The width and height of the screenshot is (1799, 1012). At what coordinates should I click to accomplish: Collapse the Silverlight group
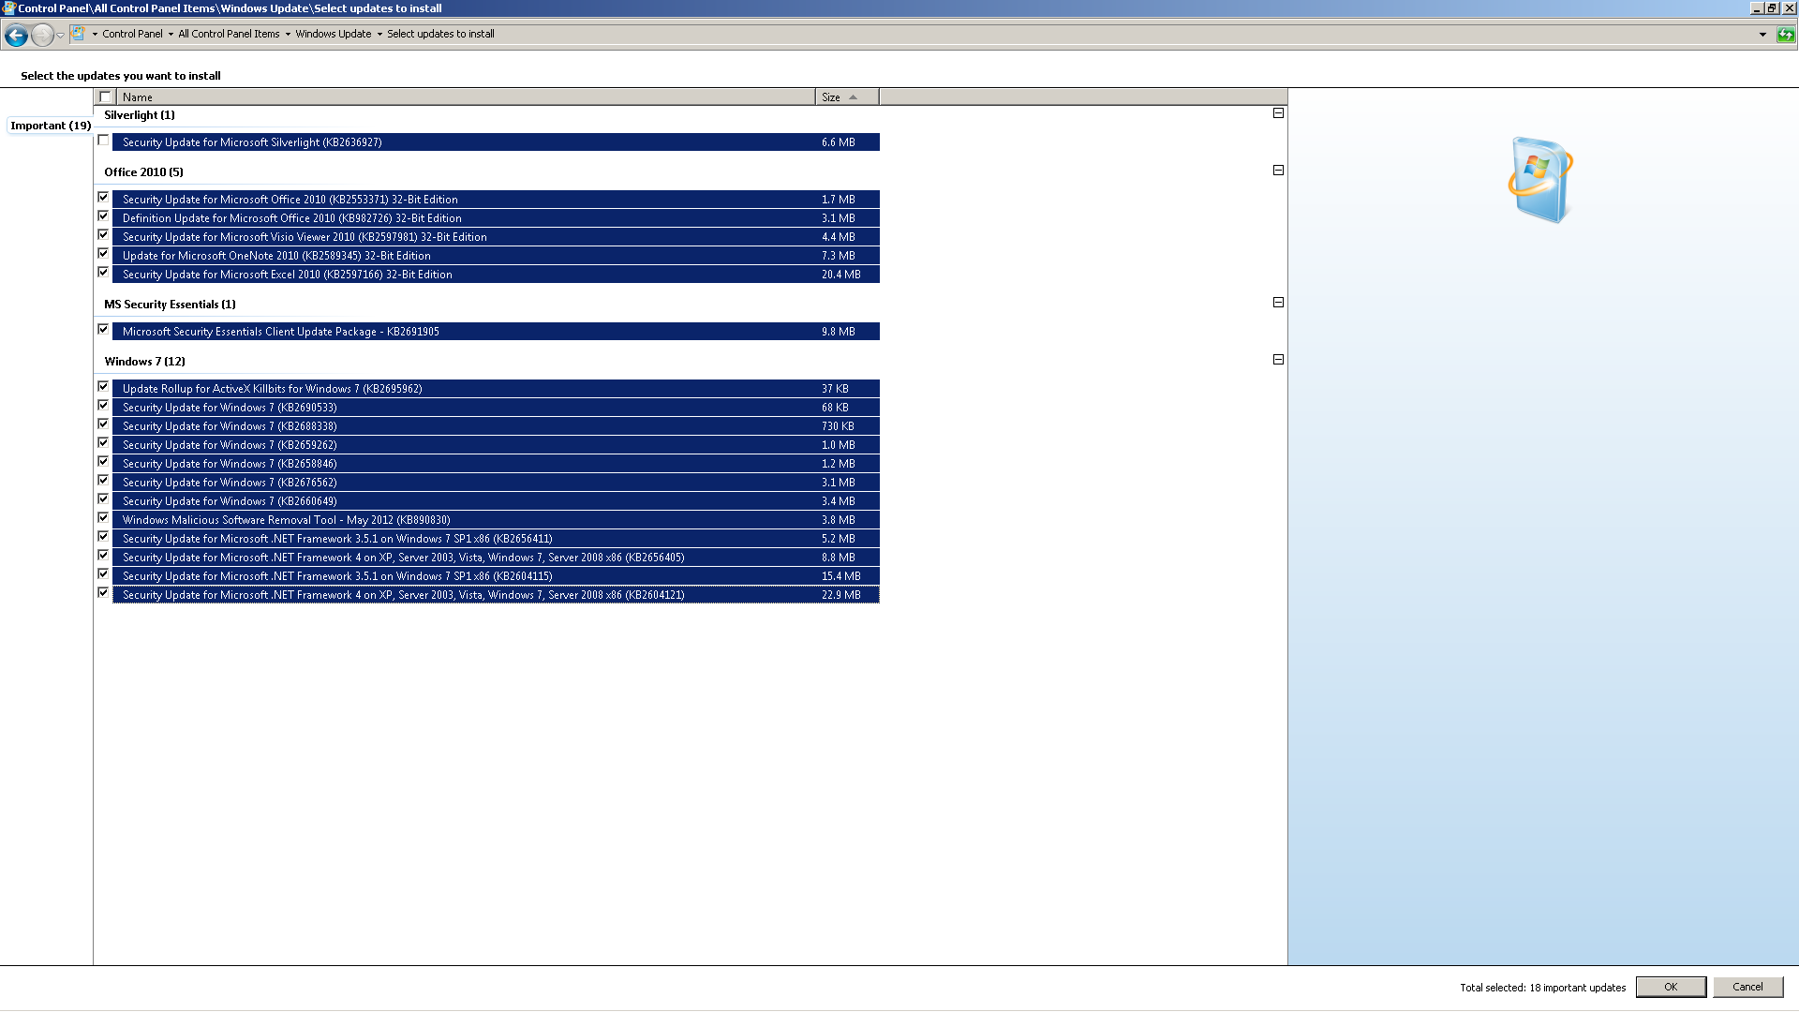[1278, 113]
